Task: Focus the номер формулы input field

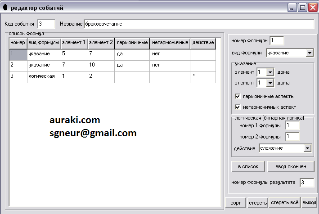Action: click(277, 41)
